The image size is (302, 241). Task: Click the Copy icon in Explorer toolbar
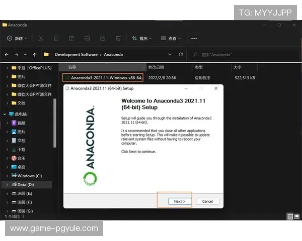(x=56, y=39)
